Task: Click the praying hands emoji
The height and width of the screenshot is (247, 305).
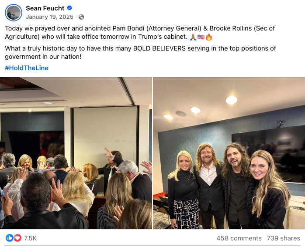Action: point(193,37)
